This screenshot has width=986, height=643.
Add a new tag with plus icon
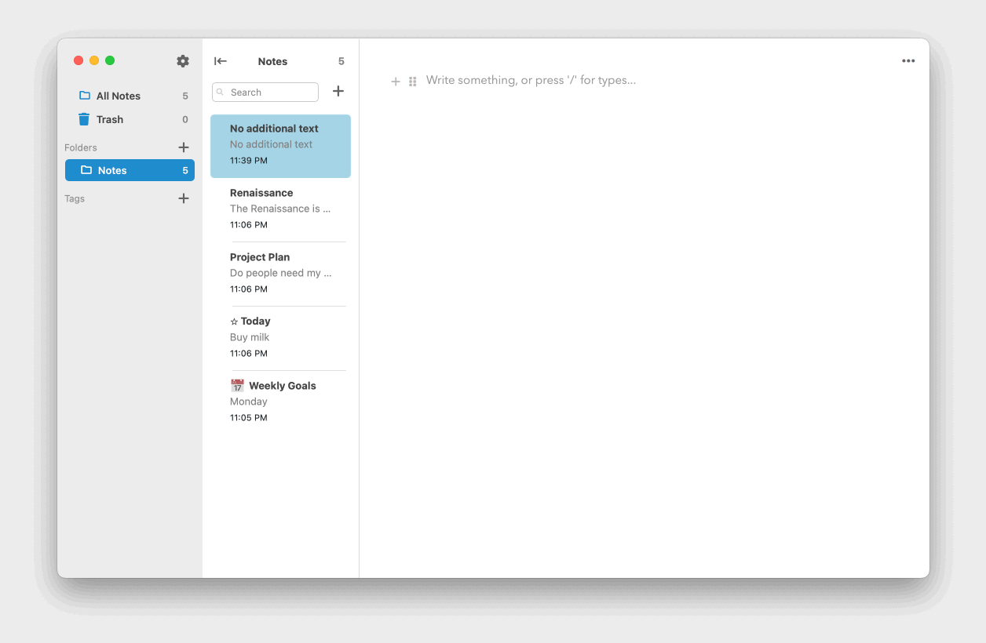(183, 198)
